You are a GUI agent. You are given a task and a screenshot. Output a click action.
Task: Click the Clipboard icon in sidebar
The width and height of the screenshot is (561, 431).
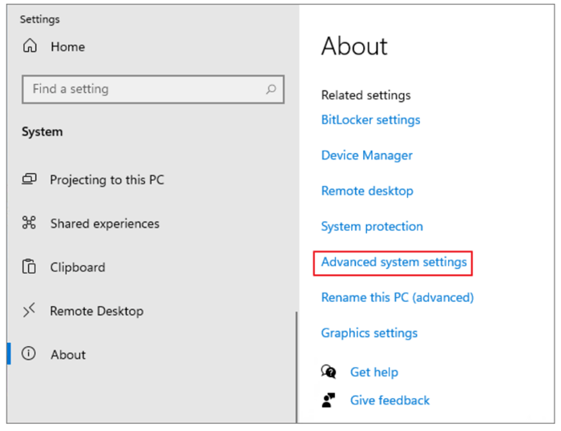[29, 267]
